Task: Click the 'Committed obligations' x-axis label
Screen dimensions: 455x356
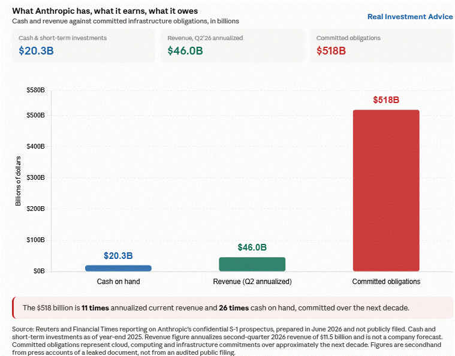Action: click(x=386, y=282)
